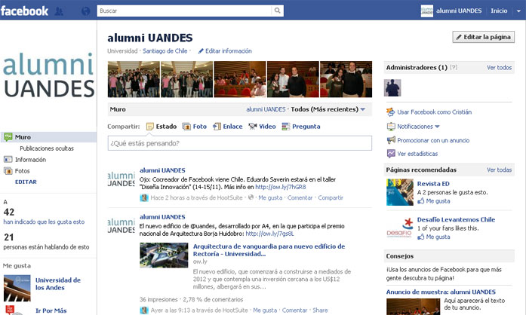Focus the Buscar search field
Viewport: 526px width, 315px height.
tap(184, 11)
